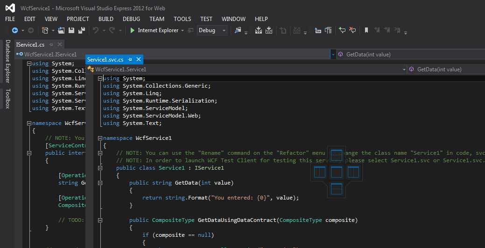
Task: Select the center dock target in docking guide
Action: 336,172
